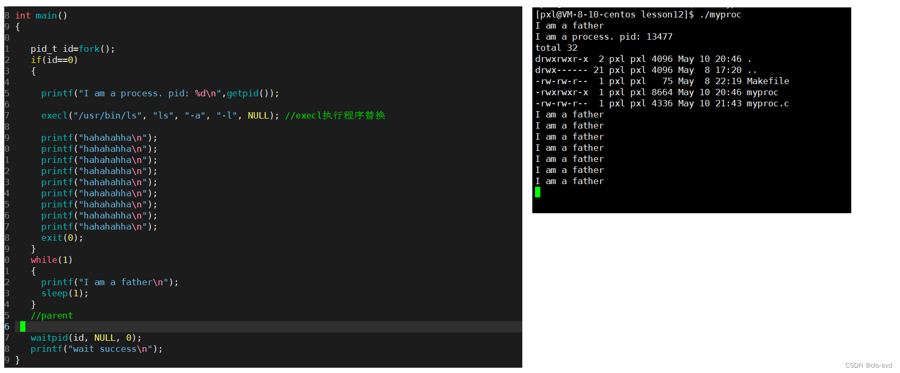
Task: Click the green cursor block in the editor
Action: [x=23, y=327]
